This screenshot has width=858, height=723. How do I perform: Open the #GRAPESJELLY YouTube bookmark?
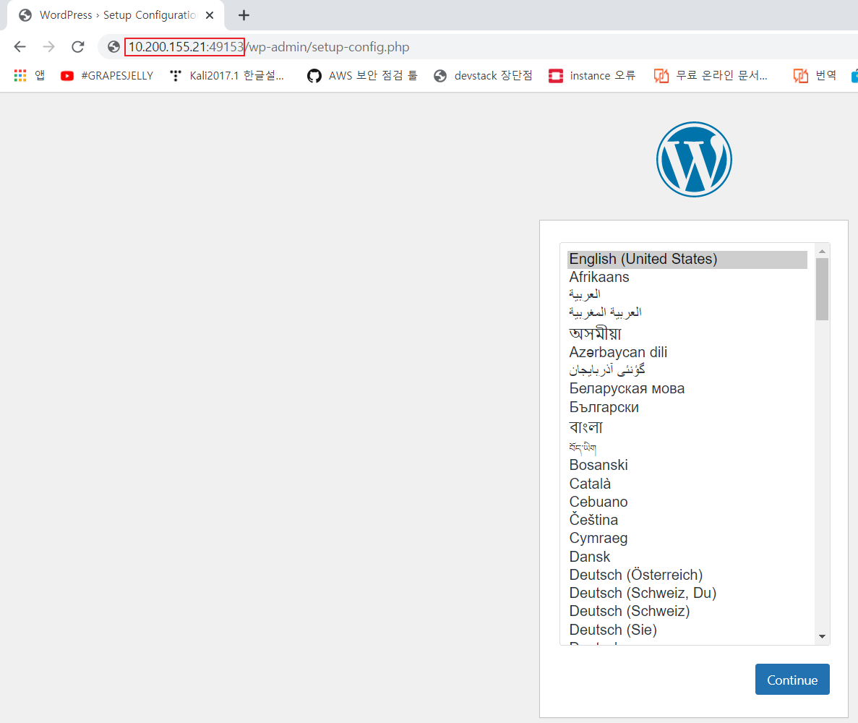tap(107, 75)
